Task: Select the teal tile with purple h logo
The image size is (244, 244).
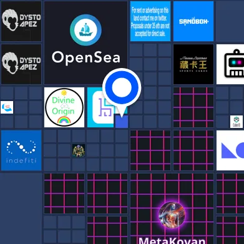Action: click(101, 107)
